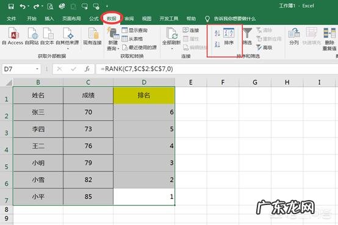Viewport: 338px width, 225px height.
Task: Click 从表格 in the ribbon
Action: click(132, 39)
